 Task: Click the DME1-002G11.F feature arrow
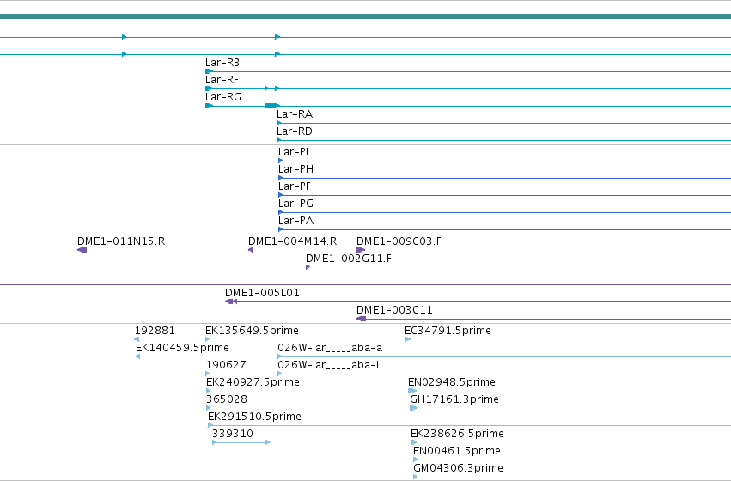(308, 267)
